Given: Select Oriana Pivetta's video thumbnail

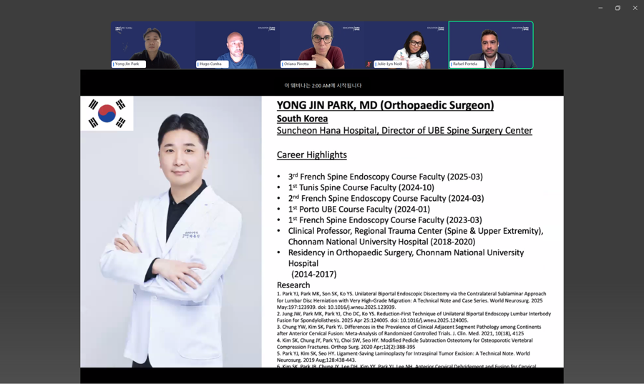Looking at the screenshot, I should point(322,45).
